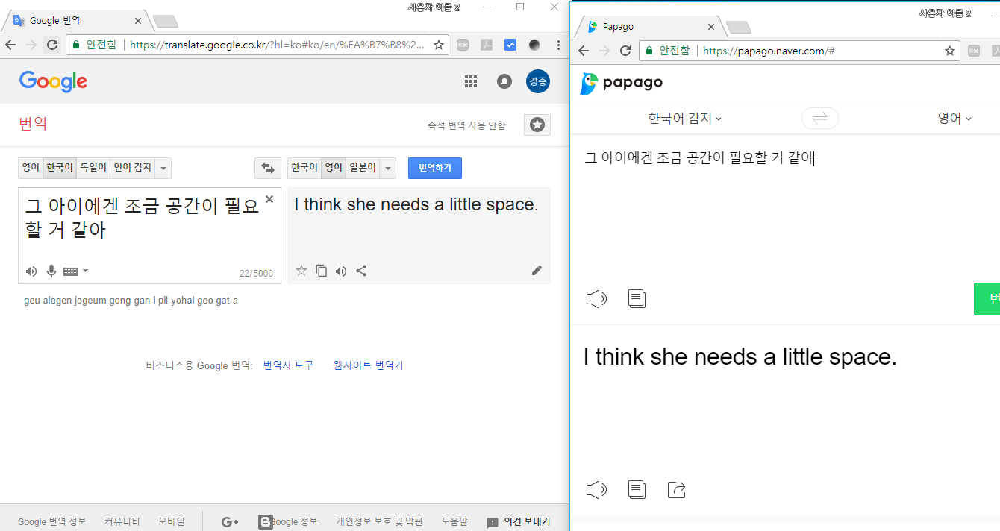Open the Google+ footer icon
Viewport: 1000px width, 531px height.
point(230,522)
